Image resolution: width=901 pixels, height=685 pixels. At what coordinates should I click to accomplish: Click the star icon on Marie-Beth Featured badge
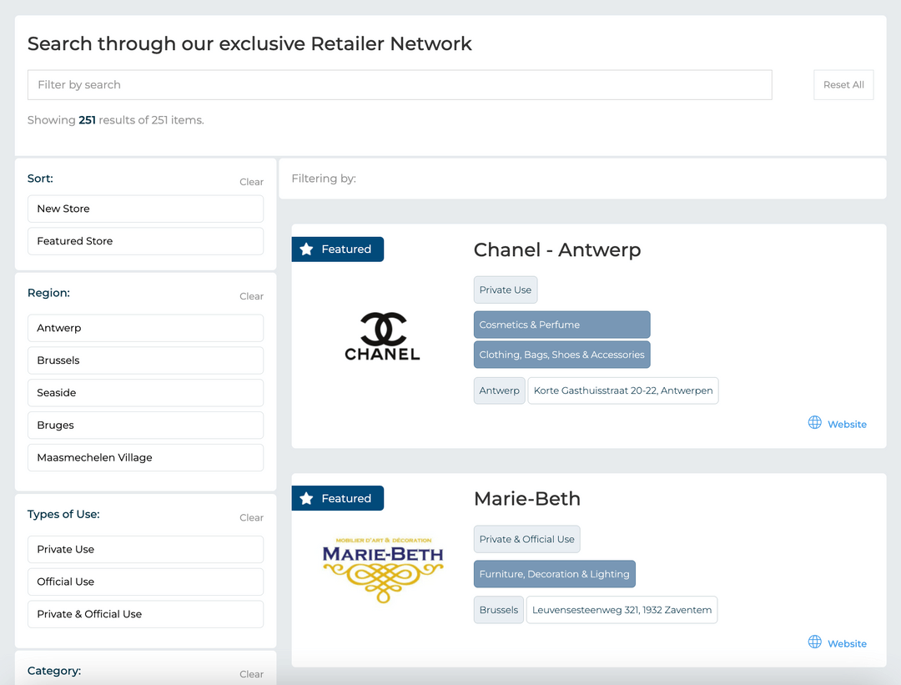pos(306,498)
